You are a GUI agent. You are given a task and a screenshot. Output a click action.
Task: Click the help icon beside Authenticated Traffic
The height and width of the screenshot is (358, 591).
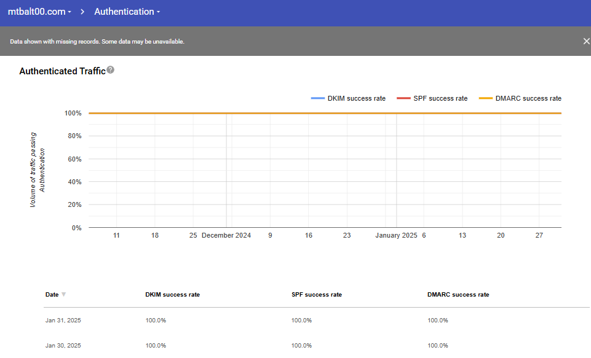[x=111, y=70]
